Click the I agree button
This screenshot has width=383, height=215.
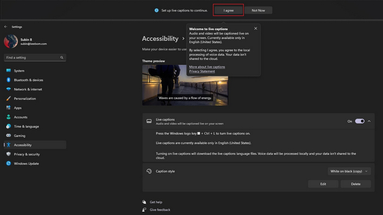tap(229, 10)
